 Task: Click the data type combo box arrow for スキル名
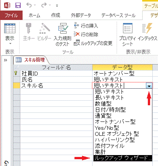pyautogui.click(x=149, y=86)
